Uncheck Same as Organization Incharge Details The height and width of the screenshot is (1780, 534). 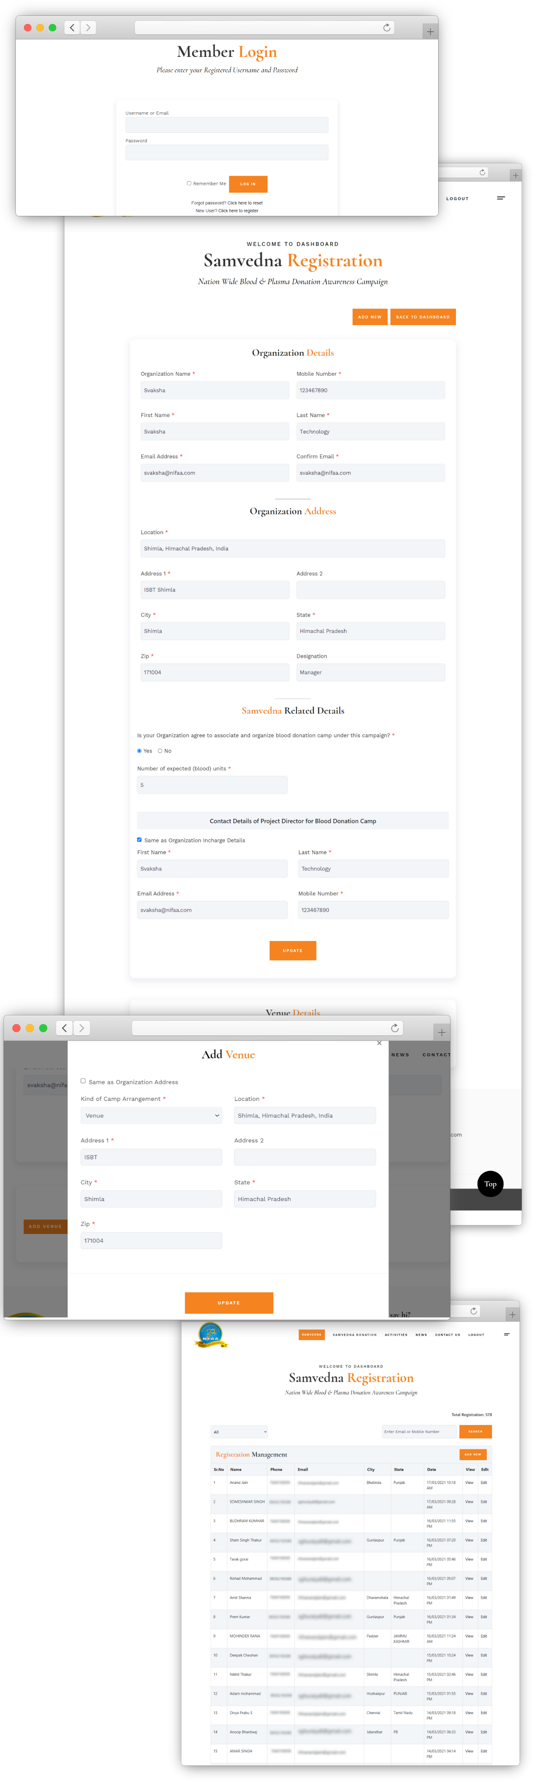pyautogui.click(x=139, y=840)
